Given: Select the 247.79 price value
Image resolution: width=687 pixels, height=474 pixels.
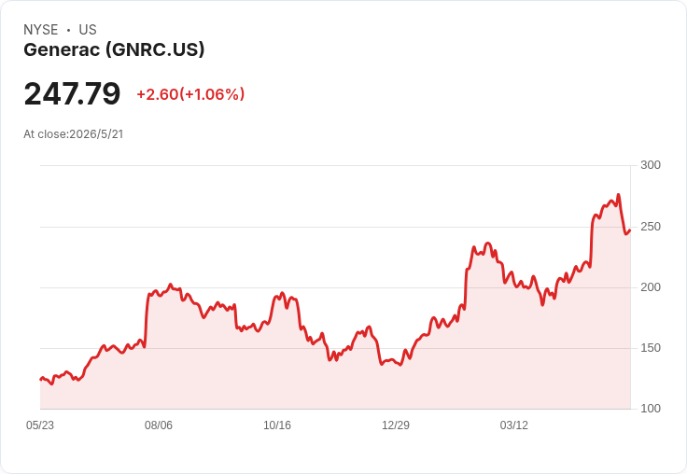Looking at the screenshot, I should coord(72,93).
